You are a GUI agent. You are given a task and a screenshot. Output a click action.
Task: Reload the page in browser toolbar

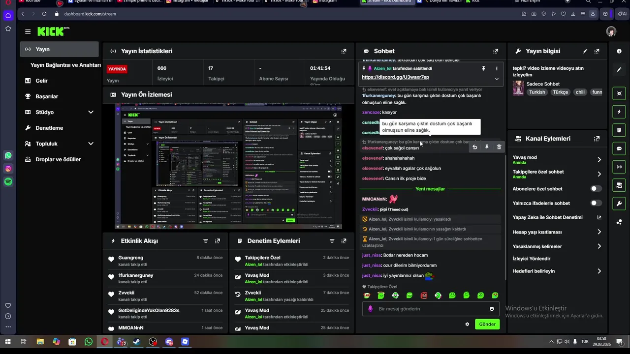tap(44, 14)
